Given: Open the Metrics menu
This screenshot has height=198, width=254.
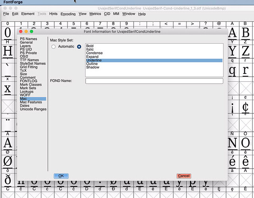Looking at the screenshot, I should pos(95,14).
